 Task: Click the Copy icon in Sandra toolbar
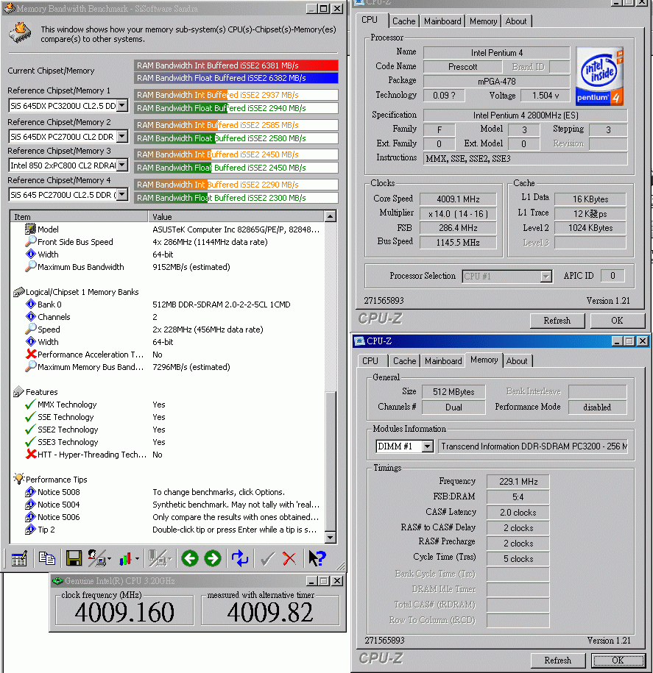pyautogui.click(x=46, y=558)
